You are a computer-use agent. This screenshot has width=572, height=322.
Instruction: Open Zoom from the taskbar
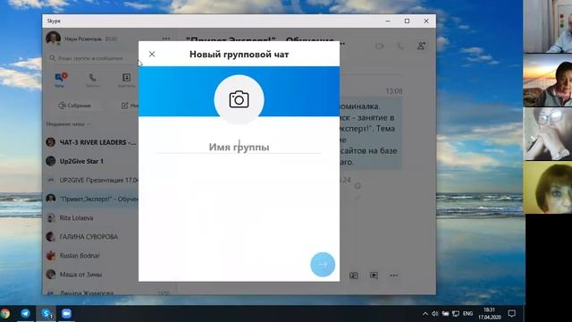point(66,314)
